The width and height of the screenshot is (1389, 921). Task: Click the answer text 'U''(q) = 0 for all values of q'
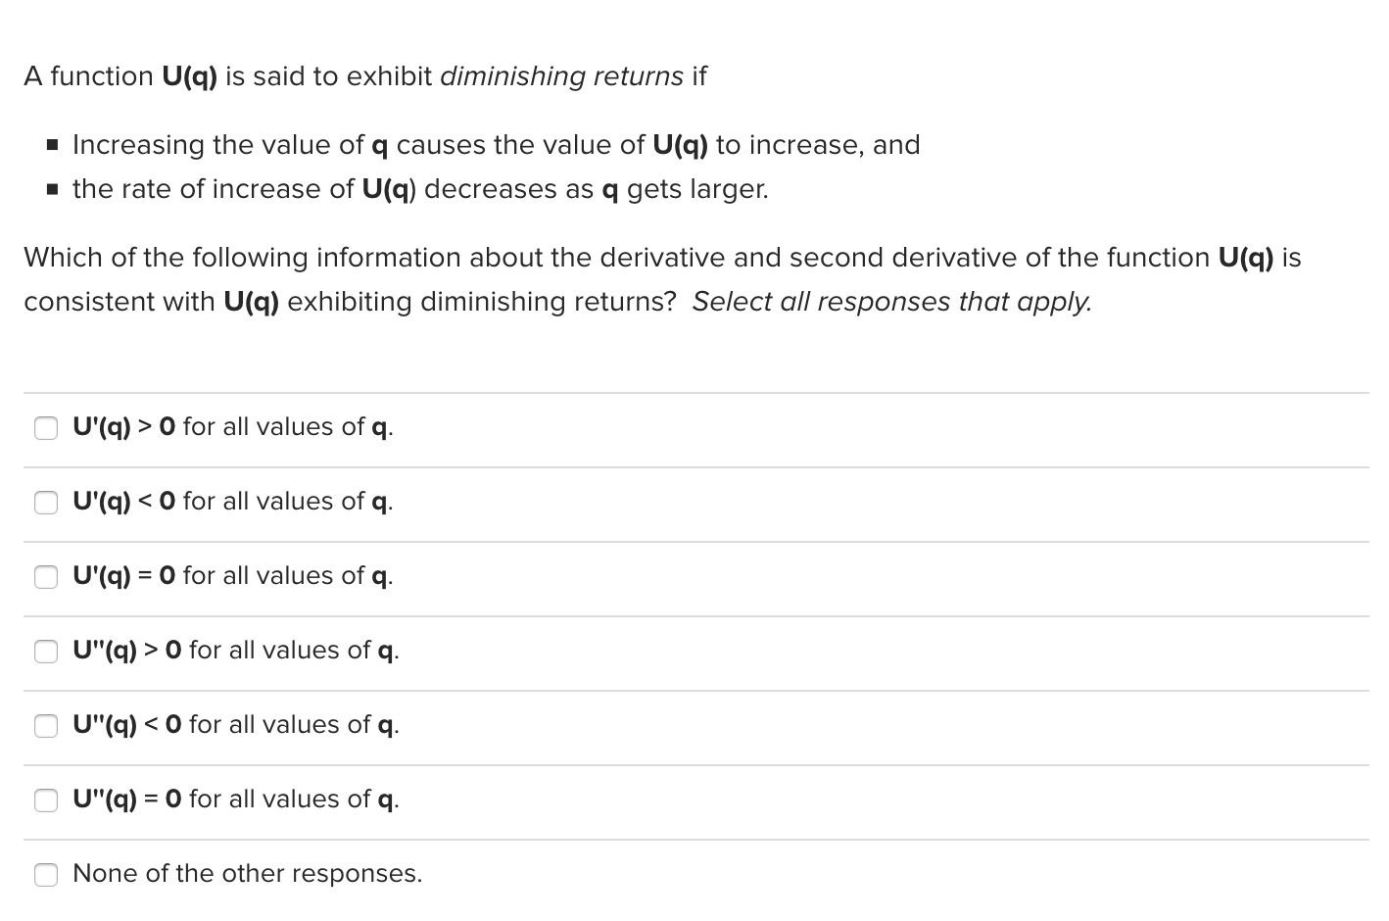click(x=236, y=800)
